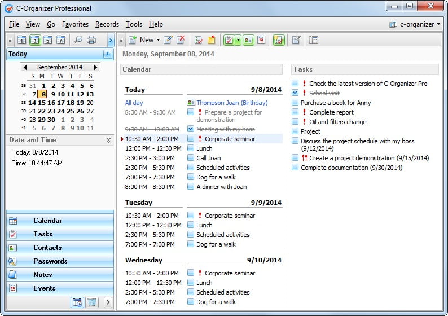Toggle the green contacts card toolbar icon

point(248,40)
